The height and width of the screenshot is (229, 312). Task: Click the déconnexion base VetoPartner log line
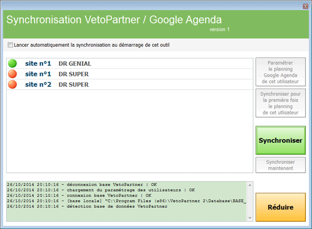point(82,185)
